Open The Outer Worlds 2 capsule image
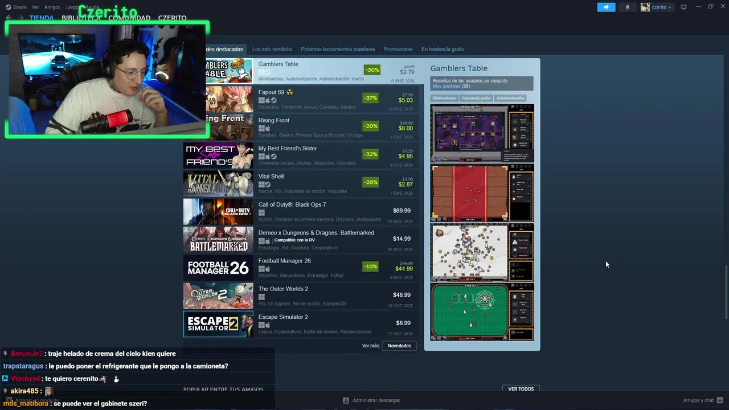 (x=218, y=296)
